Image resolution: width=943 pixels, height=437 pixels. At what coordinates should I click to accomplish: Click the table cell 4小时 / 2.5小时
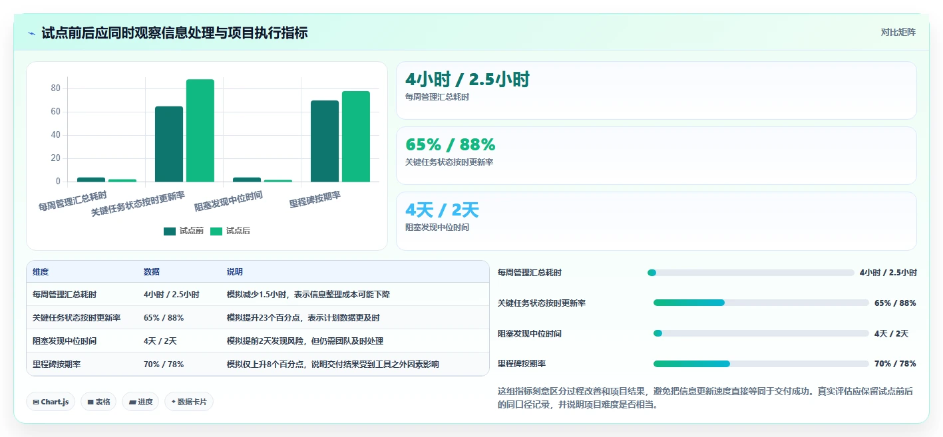point(172,294)
